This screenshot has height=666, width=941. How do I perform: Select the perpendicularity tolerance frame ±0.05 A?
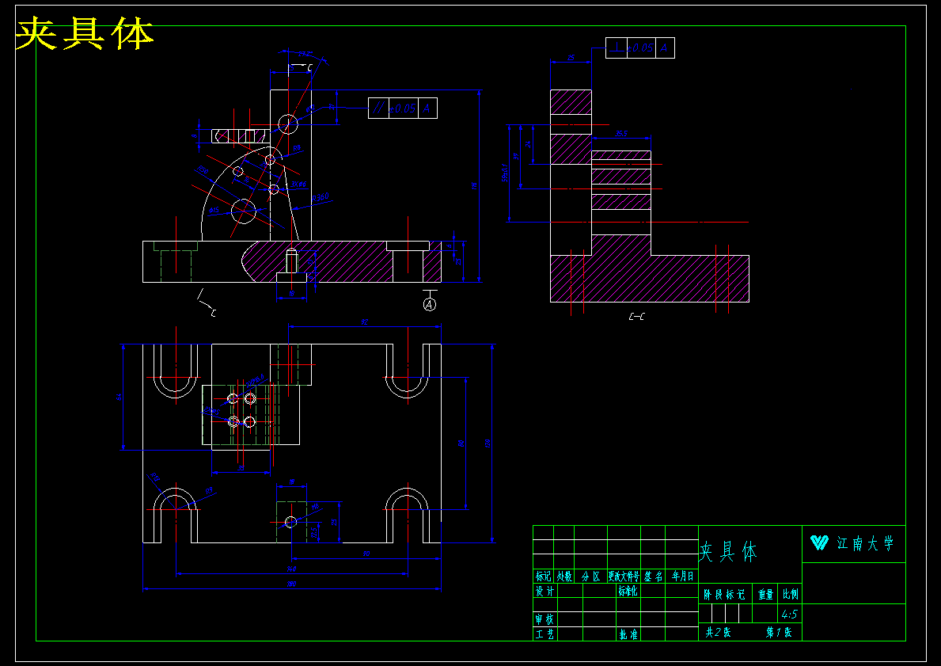(x=639, y=48)
